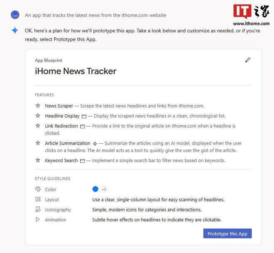Select the blue primary color swatch
This screenshot has width=274, height=253.
[95, 189]
